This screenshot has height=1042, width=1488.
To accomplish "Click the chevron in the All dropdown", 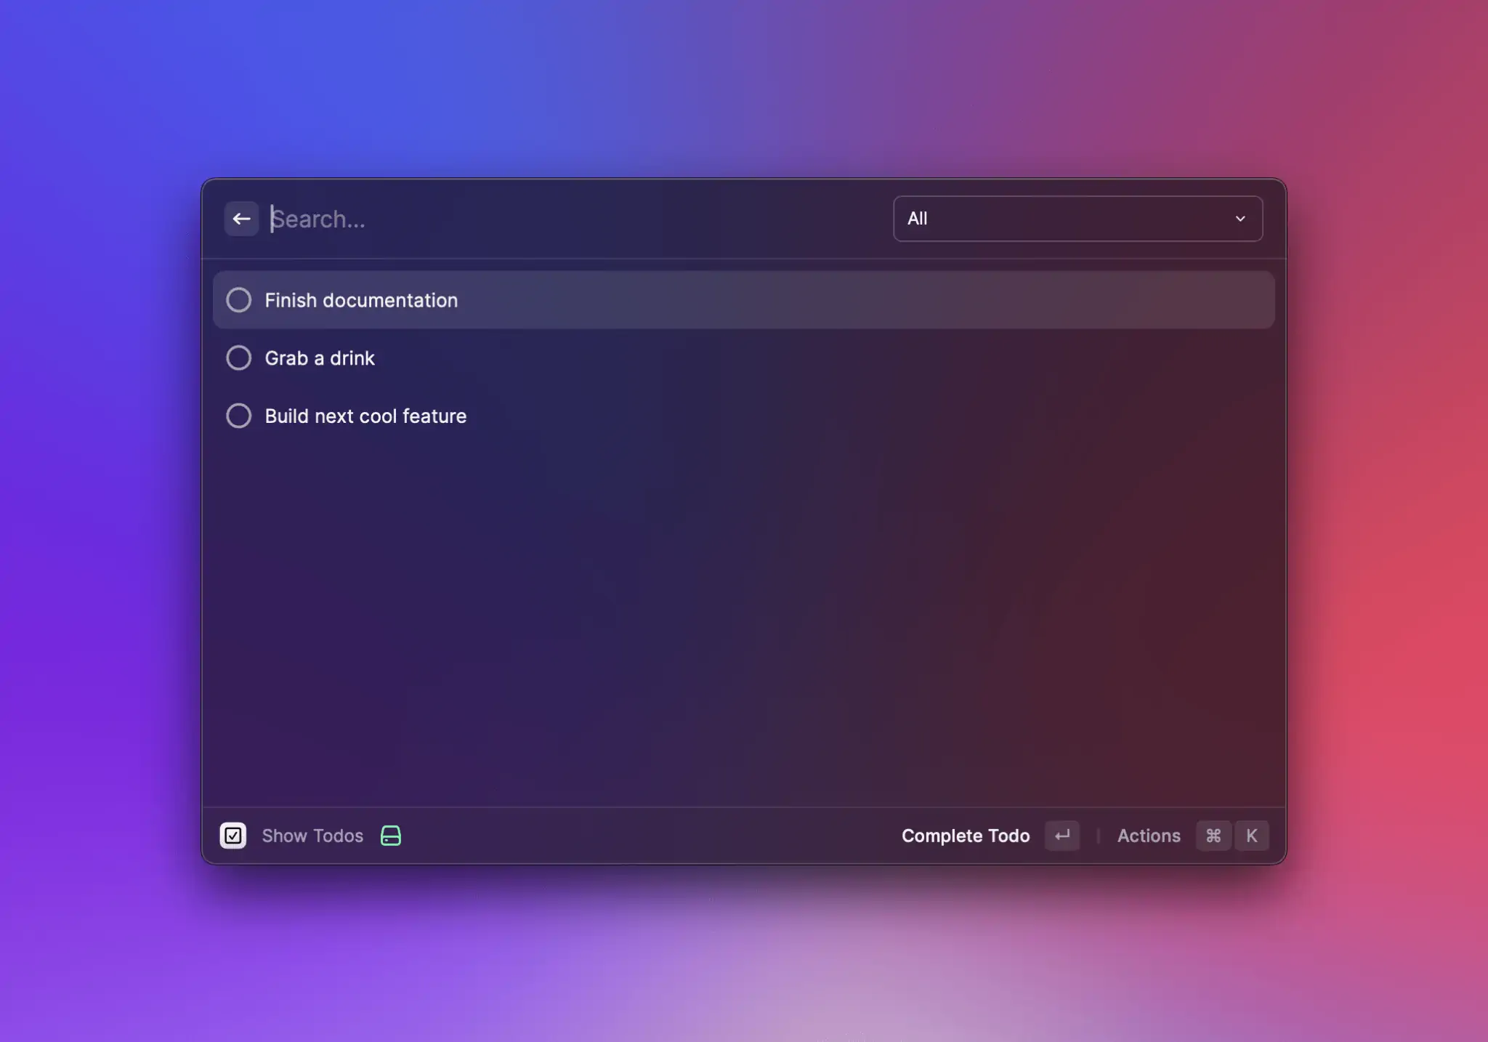I will click(1240, 219).
